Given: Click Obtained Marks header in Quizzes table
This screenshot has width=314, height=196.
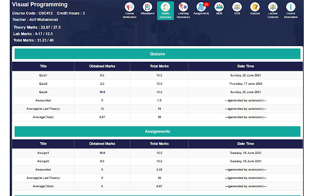Looking at the screenshot, I should (102, 66).
